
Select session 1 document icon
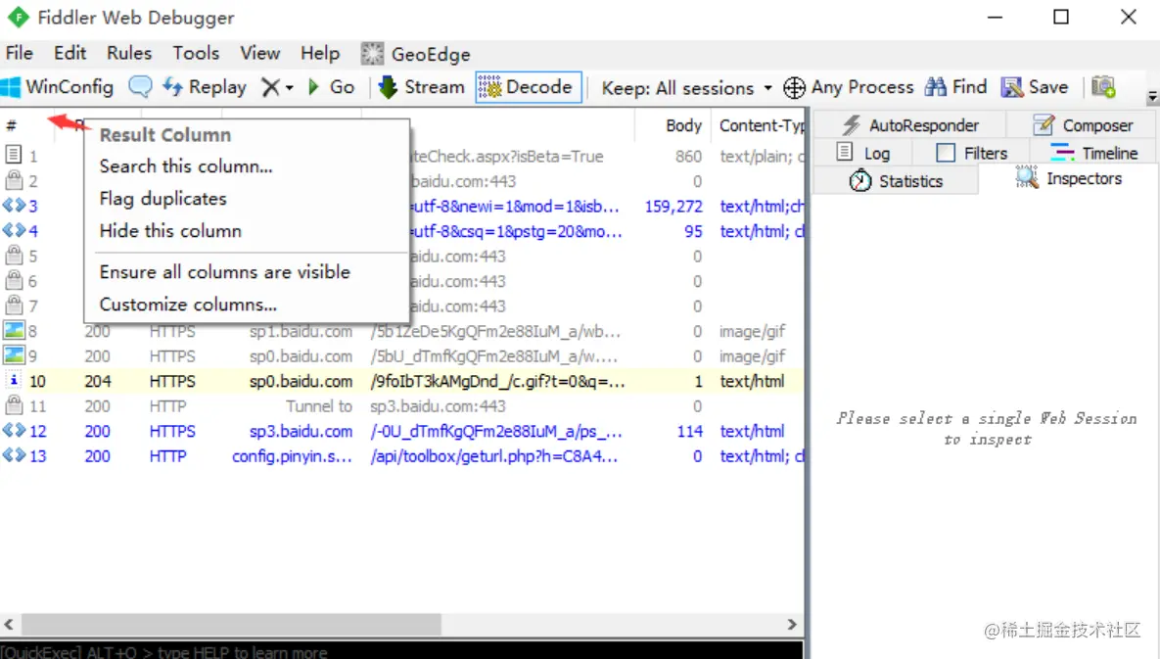pyautogui.click(x=14, y=155)
